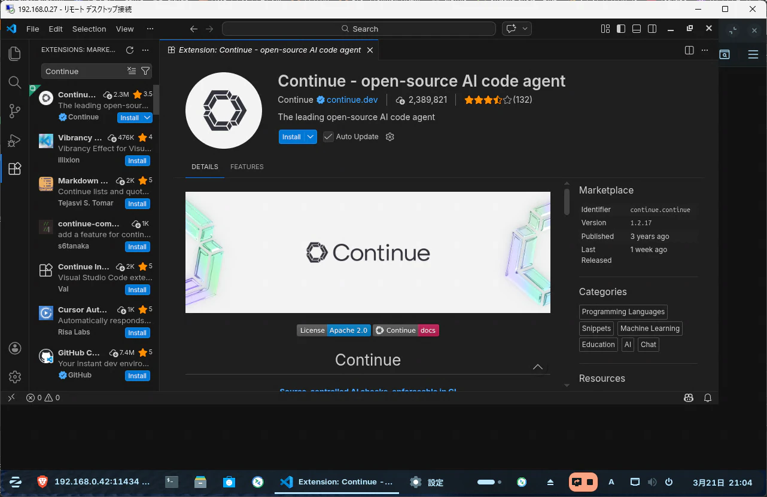The image size is (767, 497).
Task: Open the menu bar overflow ellipsis
Action: coord(150,29)
